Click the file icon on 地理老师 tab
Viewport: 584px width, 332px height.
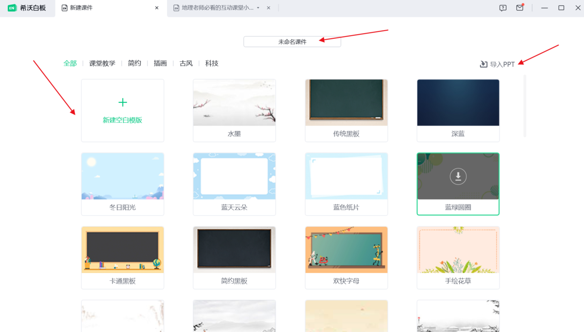[x=176, y=8]
